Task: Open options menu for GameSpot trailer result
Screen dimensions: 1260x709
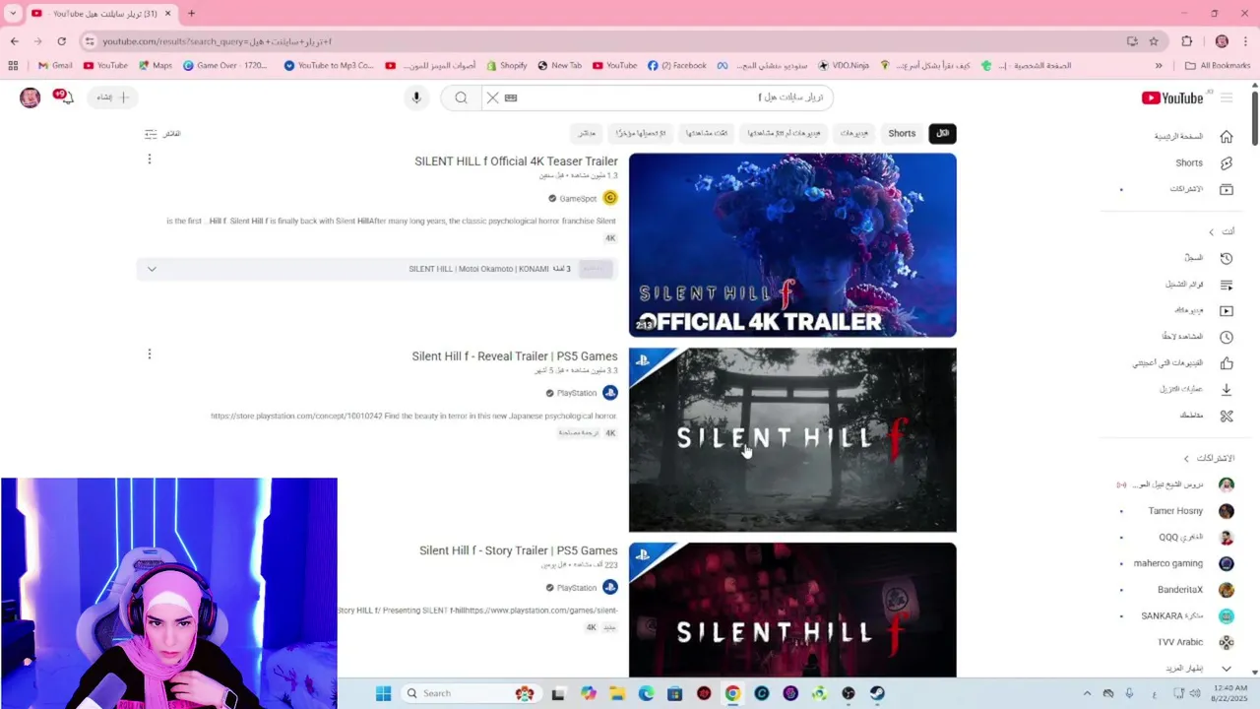Action: click(x=150, y=159)
